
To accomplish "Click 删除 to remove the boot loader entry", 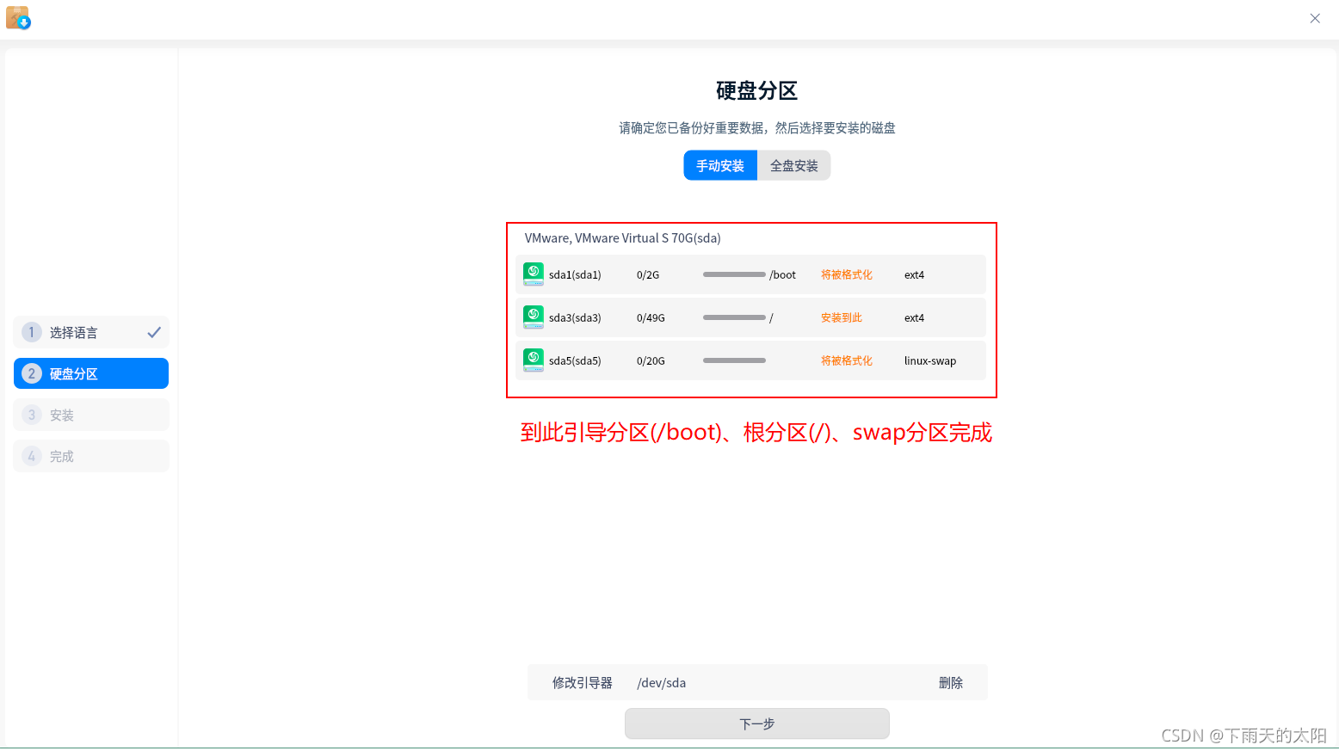I will point(951,681).
